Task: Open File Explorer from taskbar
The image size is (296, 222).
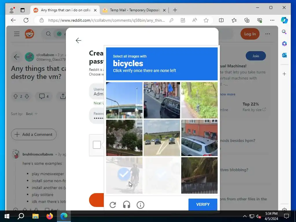Action: click(x=35, y=216)
